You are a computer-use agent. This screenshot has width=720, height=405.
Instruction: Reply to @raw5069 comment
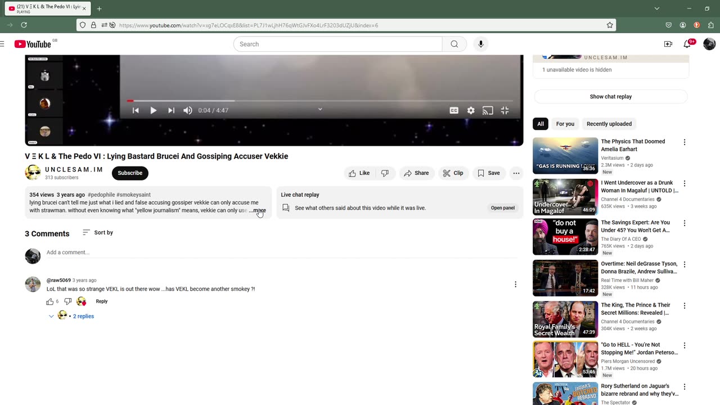click(101, 301)
